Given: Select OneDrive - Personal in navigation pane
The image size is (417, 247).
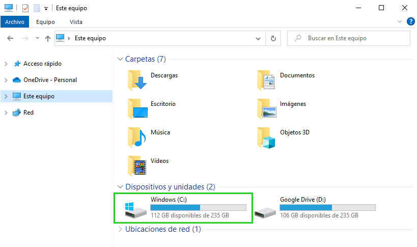Looking at the screenshot, I should 50,80.
